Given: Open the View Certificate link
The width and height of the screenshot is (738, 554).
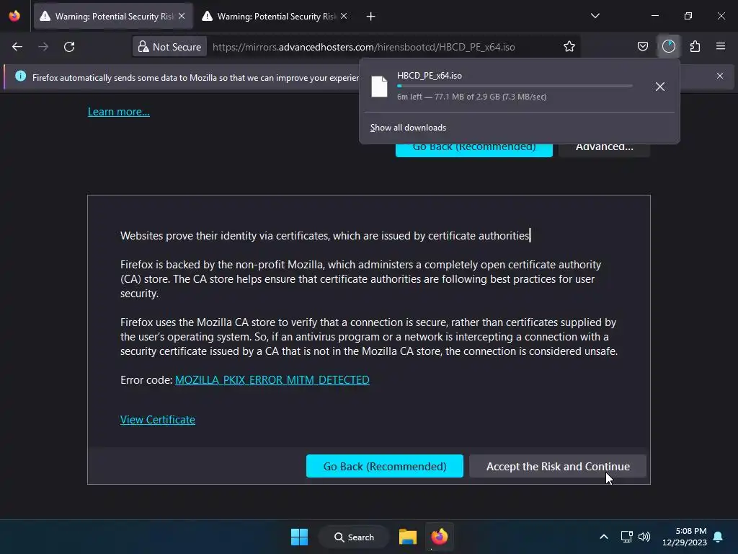Looking at the screenshot, I should point(158,420).
